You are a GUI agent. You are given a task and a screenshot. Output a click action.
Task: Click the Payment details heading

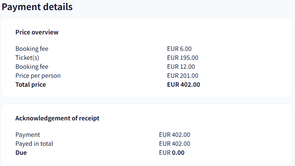click(x=37, y=7)
